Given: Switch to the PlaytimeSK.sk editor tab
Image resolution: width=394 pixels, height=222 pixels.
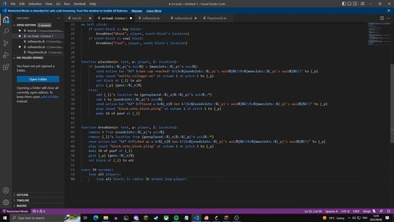Looking at the screenshot, I should (216, 18).
